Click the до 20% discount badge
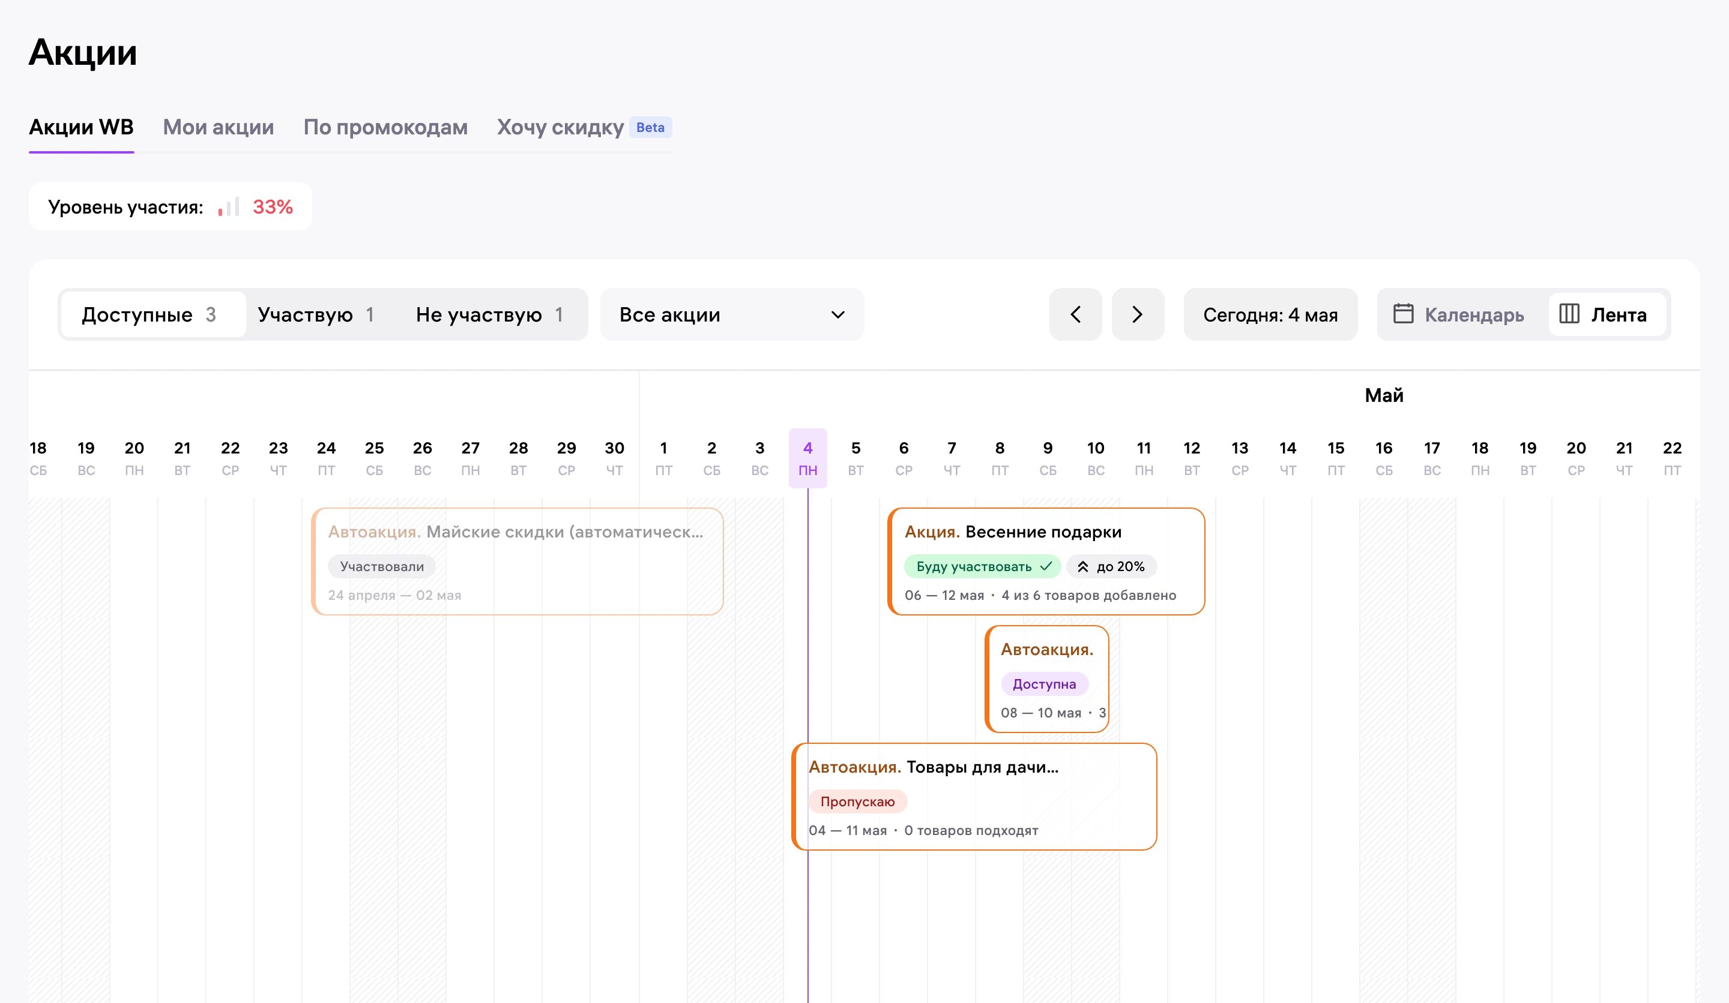The image size is (1729, 1003). [x=1111, y=566]
